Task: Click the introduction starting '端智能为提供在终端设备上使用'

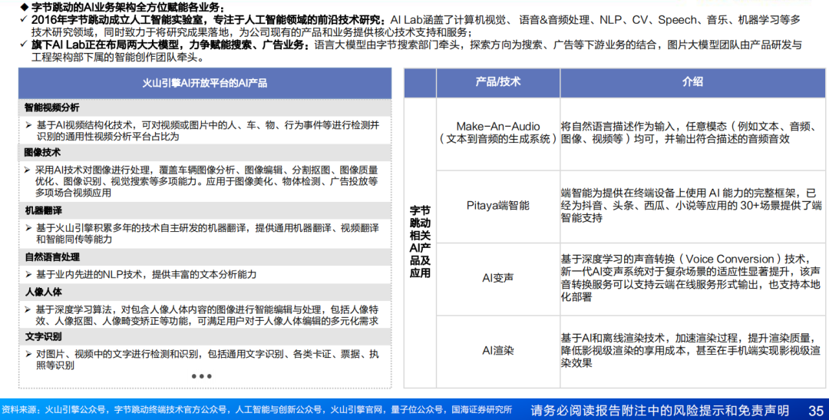Action: click(x=692, y=205)
